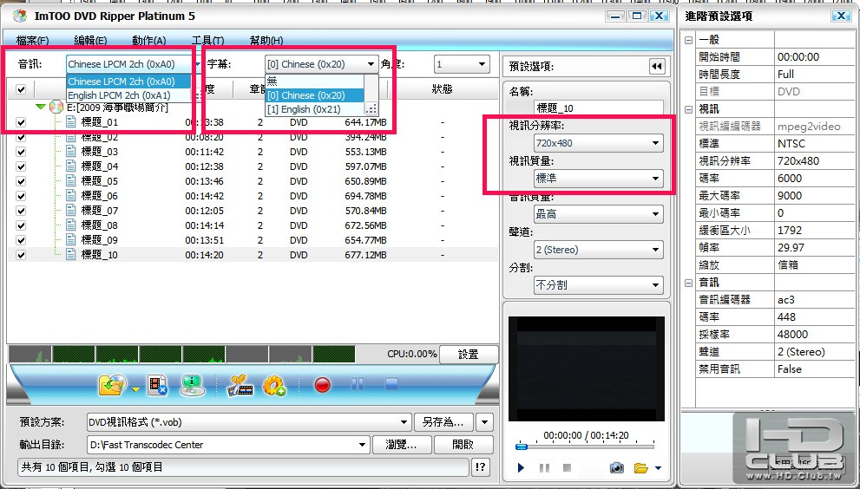This screenshot has height=489, width=860.
Task: Uncheck the 標題_04 checkbox
Action: point(21,166)
